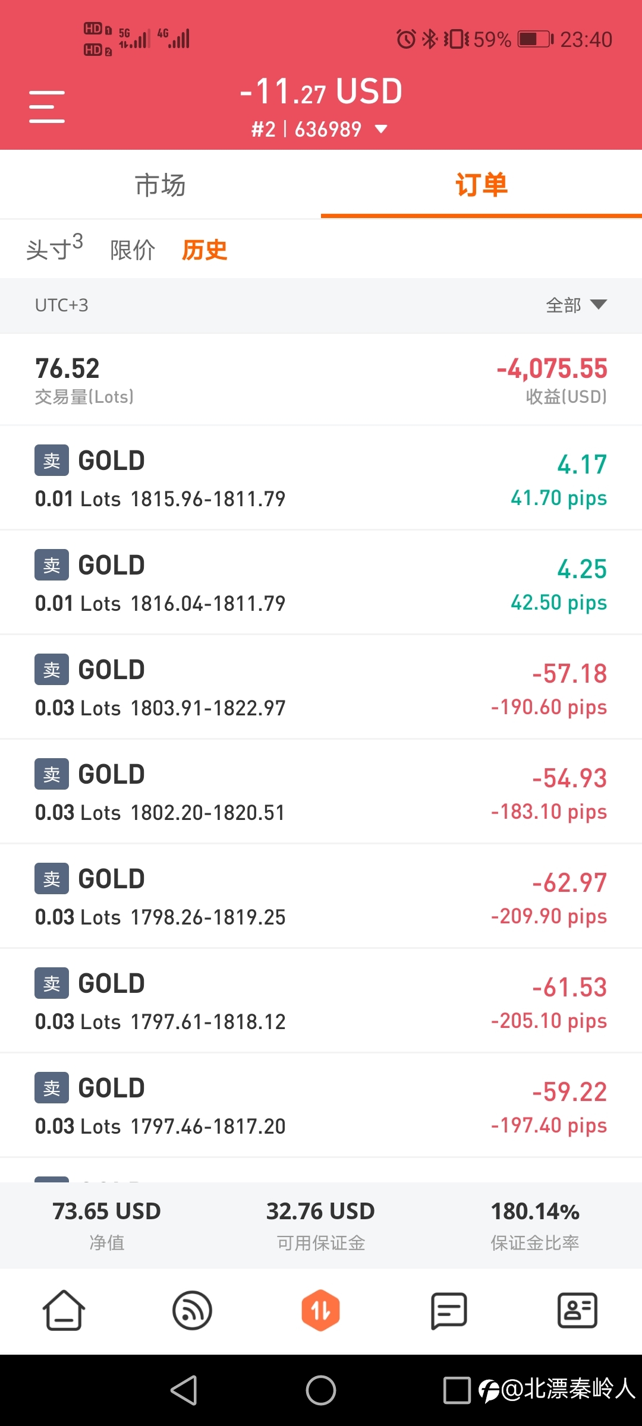Switch to the 市场 tab
The image size is (642, 1426).
click(160, 185)
